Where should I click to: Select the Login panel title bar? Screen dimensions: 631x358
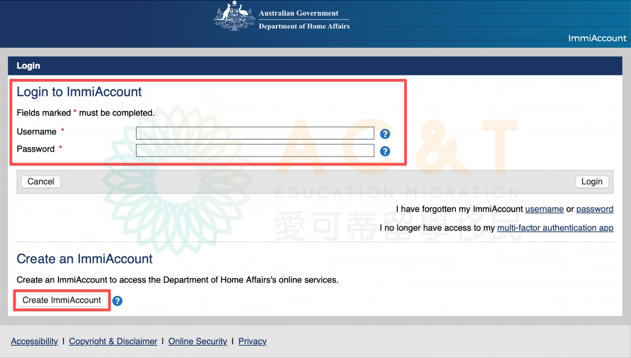pyautogui.click(x=315, y=66)
